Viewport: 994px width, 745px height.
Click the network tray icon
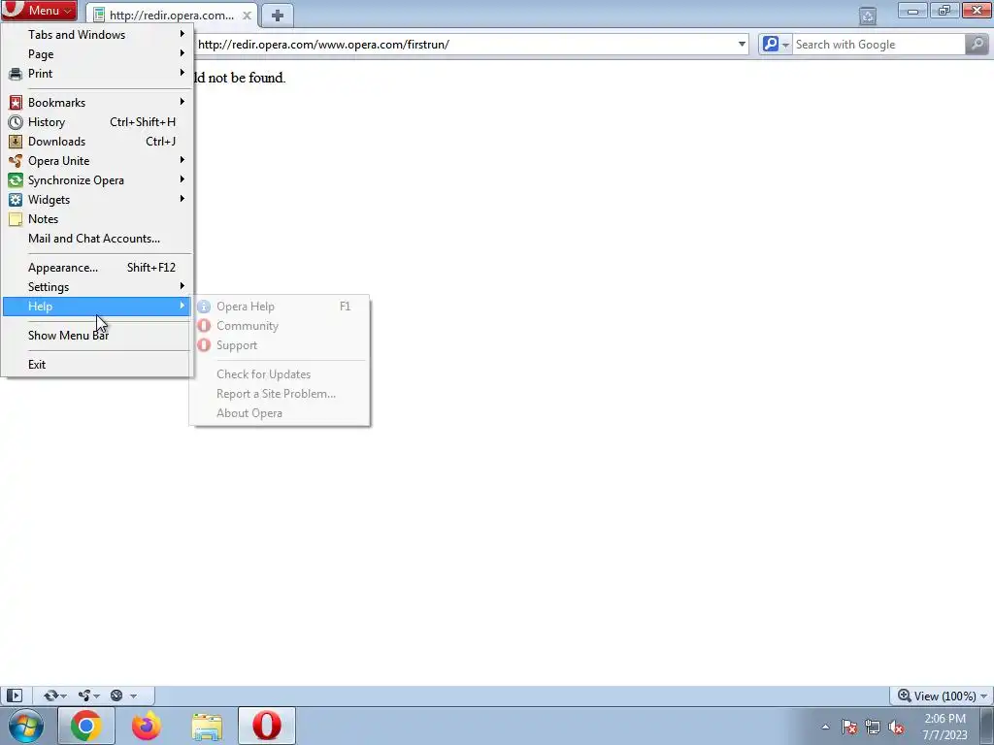(x=873, y=728)
